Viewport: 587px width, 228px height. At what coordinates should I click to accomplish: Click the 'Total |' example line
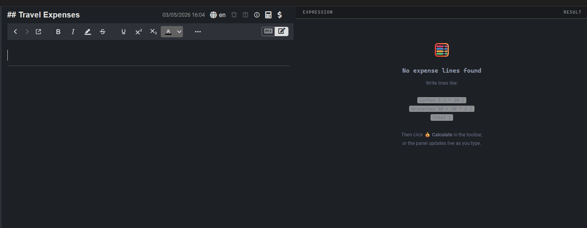[442, 117]
